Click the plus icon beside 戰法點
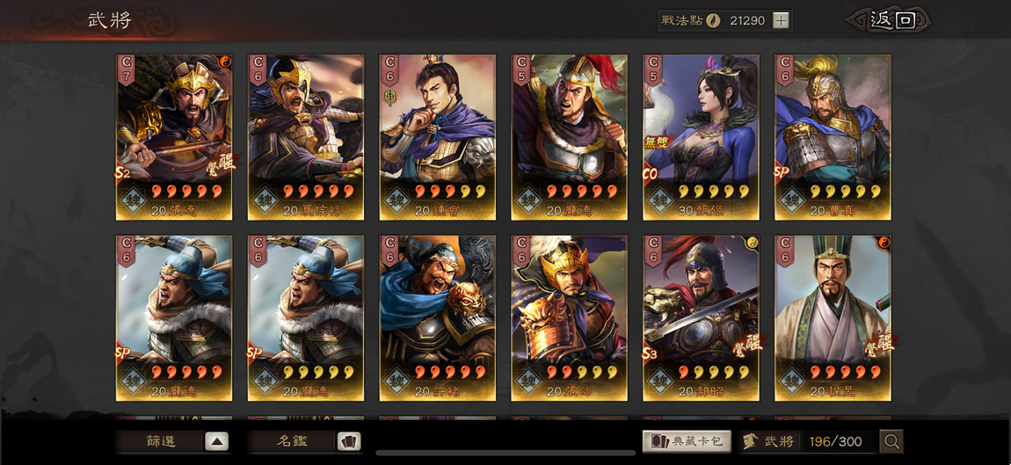Image resolution: width=1011 pixels, height=465 pixels. pyautogui.click(x=781, y=20)
